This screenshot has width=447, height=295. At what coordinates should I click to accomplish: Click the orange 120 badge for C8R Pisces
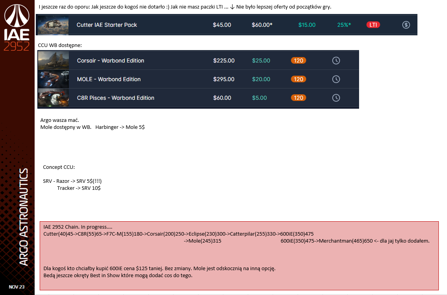pyautogui.click(x=298, y=98)
